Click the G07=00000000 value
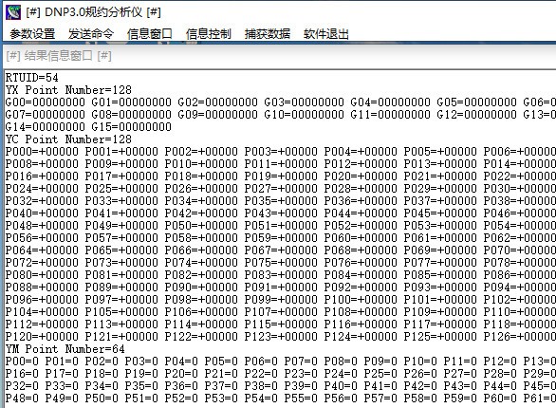The height and width of the screenshot is (408, 556). [x=45, y=115]
